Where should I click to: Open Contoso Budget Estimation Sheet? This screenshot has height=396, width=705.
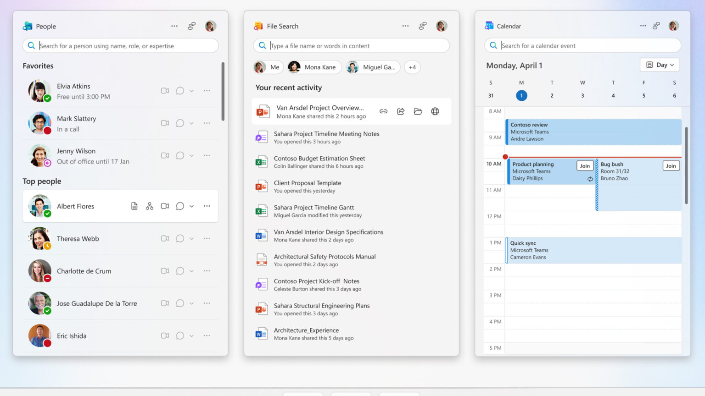pyautogui.click(x=351, y=162)
